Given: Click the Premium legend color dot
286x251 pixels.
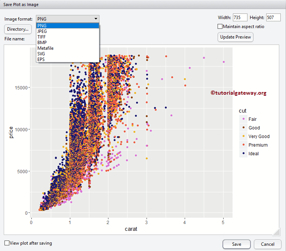Looking at the screenshot, I should (x=243, y=145).
